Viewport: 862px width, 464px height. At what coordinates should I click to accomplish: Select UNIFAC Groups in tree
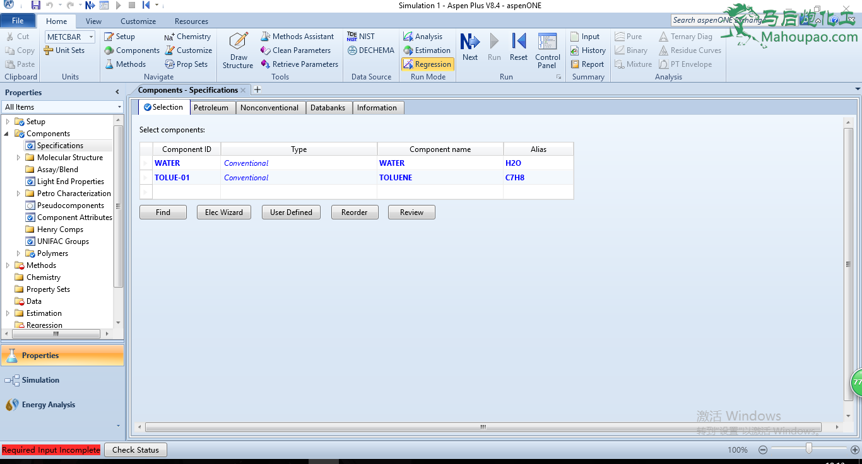pos(63,241)
